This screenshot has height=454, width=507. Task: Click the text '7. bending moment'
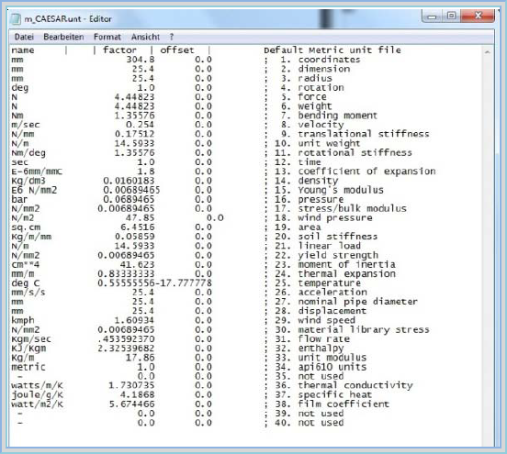click(x=329, y=116)
